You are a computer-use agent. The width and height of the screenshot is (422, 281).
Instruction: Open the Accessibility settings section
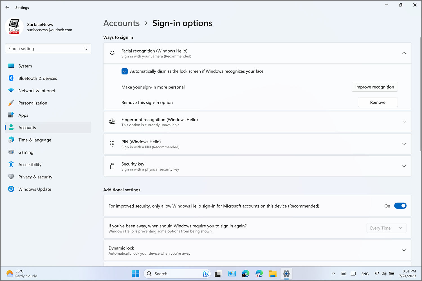[30, 165]
